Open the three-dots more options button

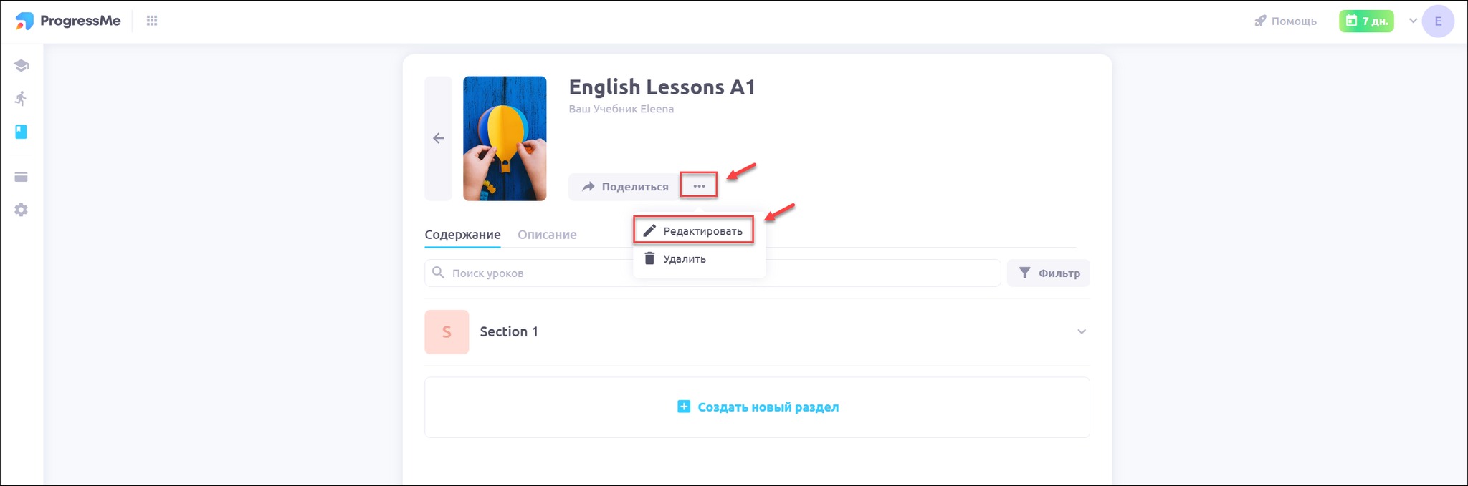(699, 186)
